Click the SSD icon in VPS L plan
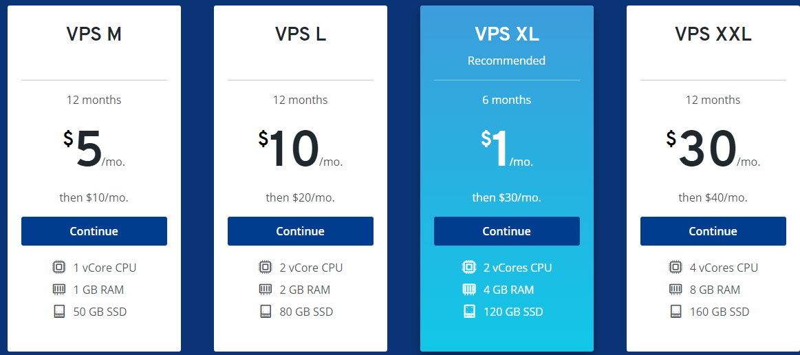This screenshot has width=800, height=355. (x=266, y=311)
